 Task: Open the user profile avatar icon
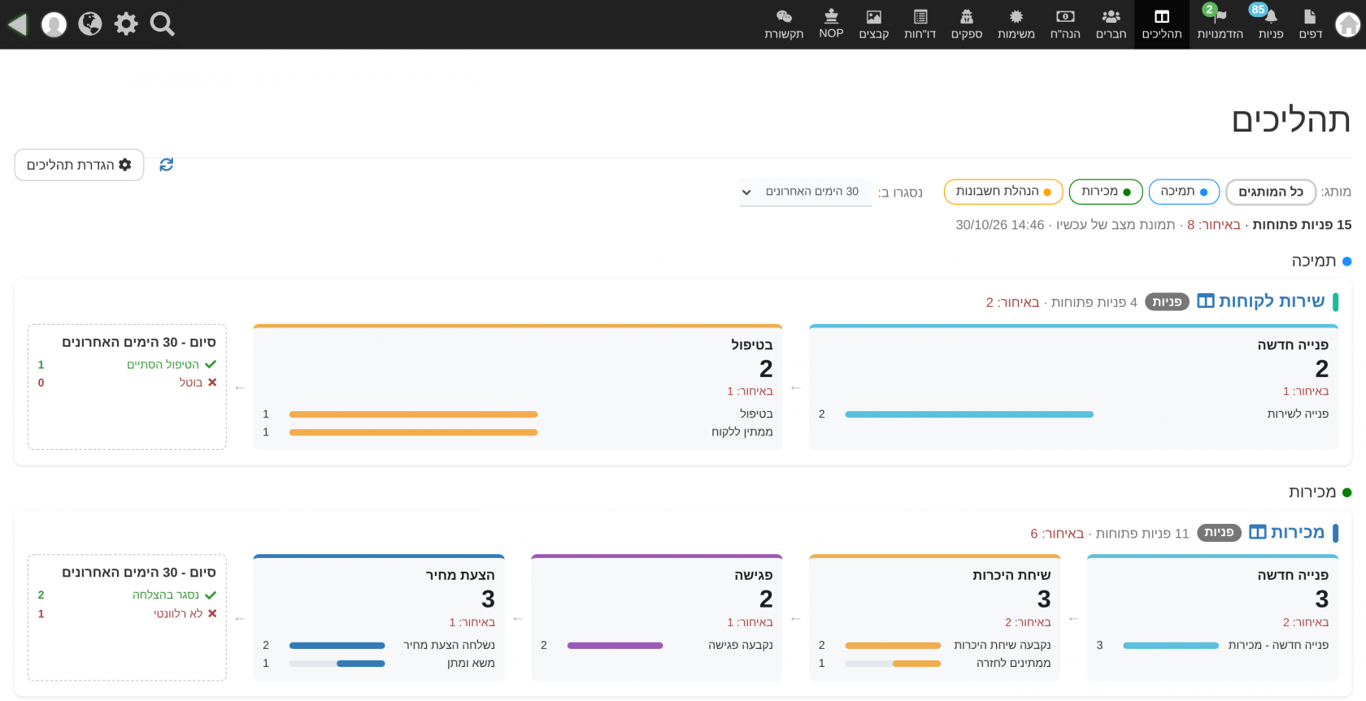tap(54, 24)
